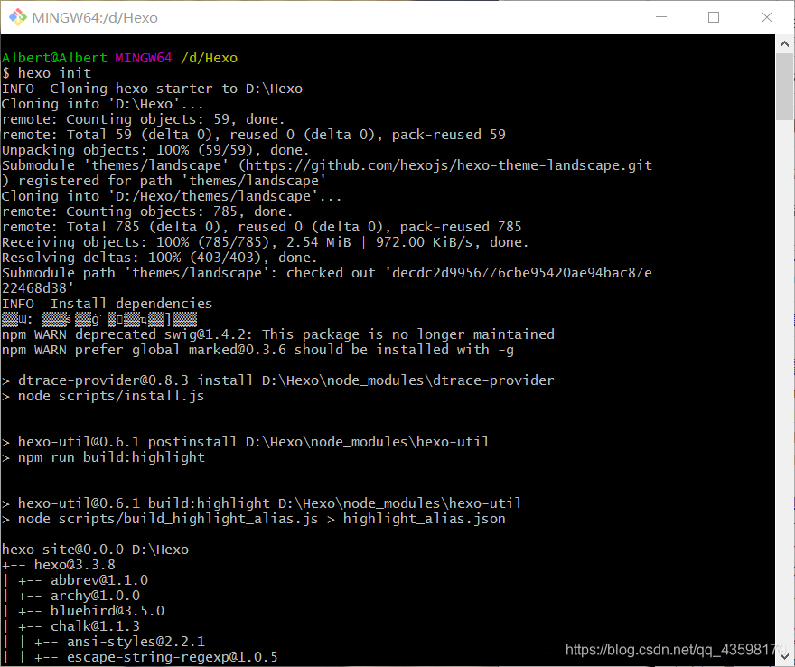The image size is (795, 667).
Task: Minimize the MINGW64 terminal window
Action: (x=661, y=17)
